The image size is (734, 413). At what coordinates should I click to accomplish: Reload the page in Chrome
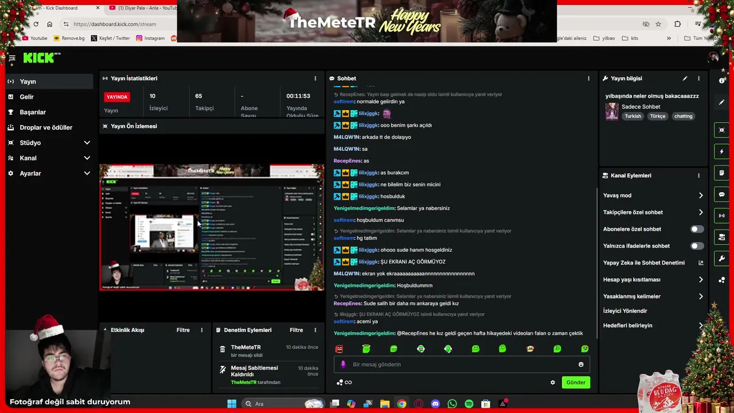point(36,24)
